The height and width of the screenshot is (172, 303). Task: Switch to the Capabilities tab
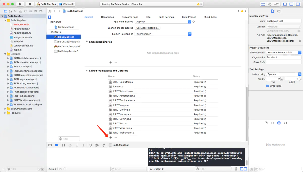pos(107,17)
